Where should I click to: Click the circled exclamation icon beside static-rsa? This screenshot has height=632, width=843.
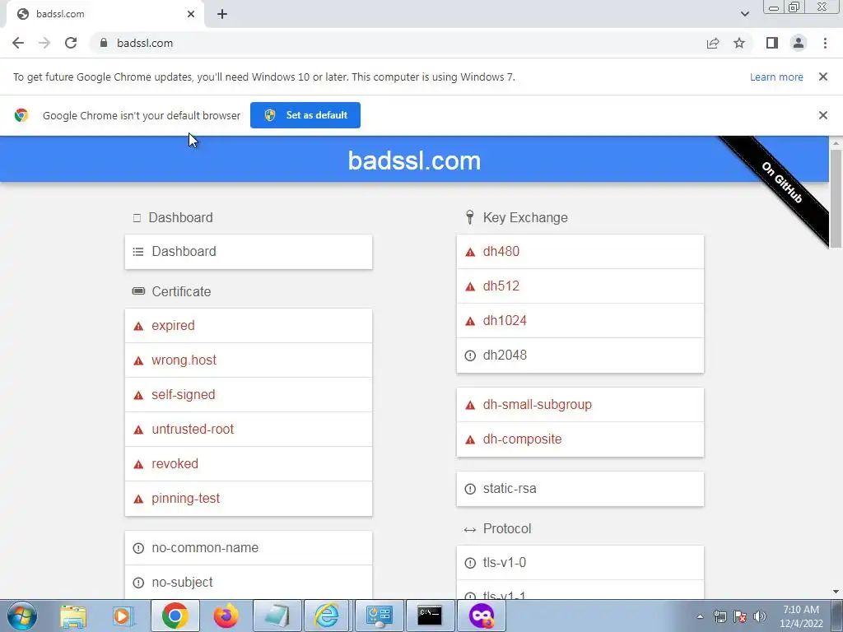pyautogui.click(x=470, y=489)
